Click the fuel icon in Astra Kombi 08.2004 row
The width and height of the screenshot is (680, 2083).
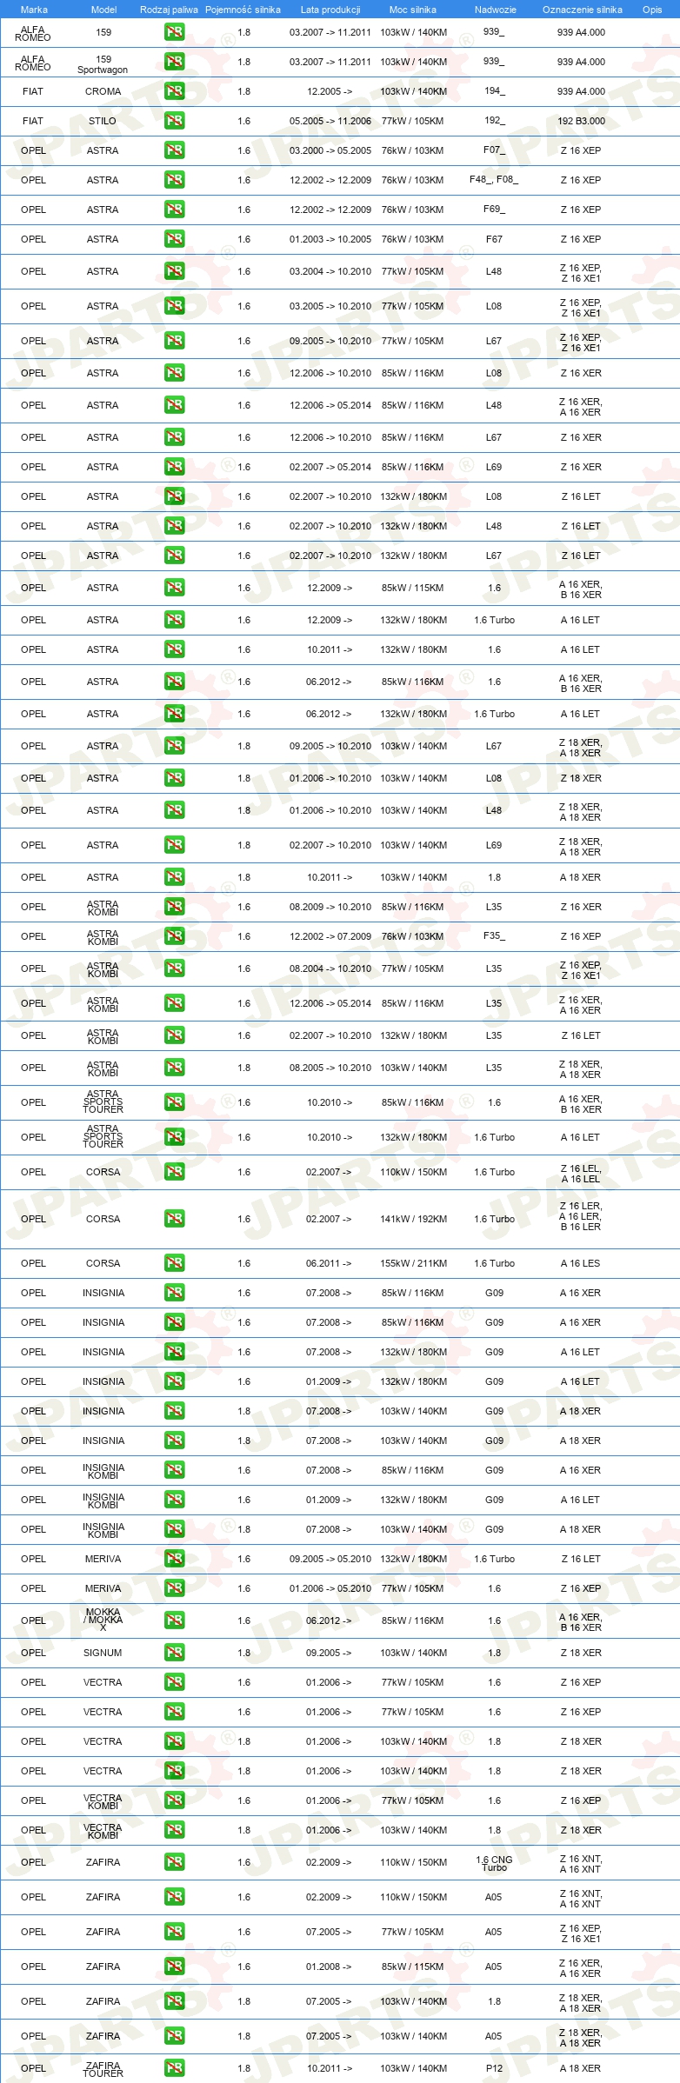tap(174, 968)
